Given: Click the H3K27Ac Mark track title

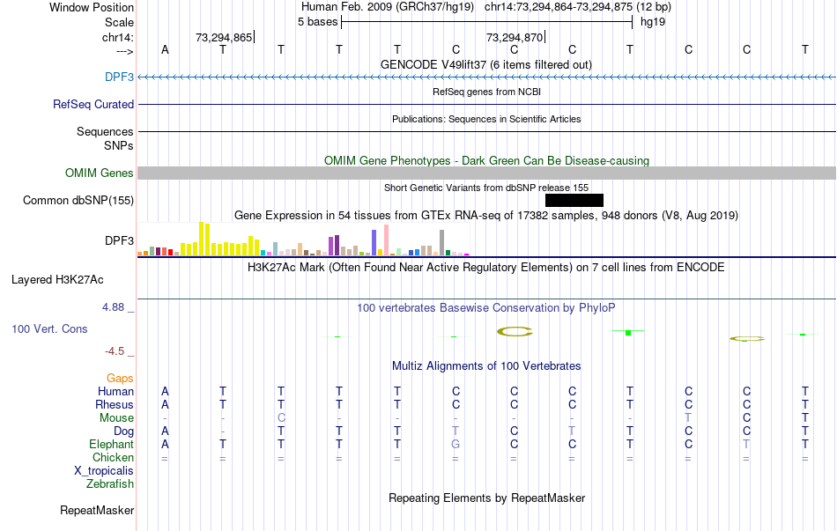Looking at the screenshot, I should (485, 268).
